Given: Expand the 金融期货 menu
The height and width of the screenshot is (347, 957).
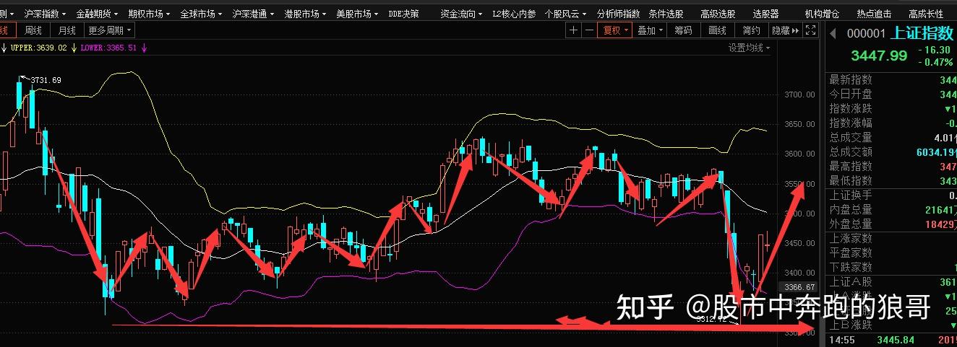Looking at the screenshot, I should [97, 14].
